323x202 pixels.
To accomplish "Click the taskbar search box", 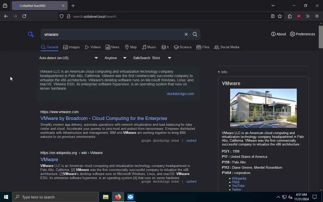I will [56, 197].
